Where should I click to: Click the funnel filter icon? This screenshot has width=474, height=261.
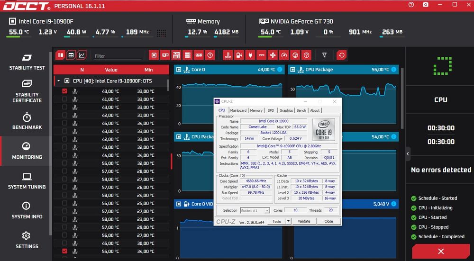point(324,55)
